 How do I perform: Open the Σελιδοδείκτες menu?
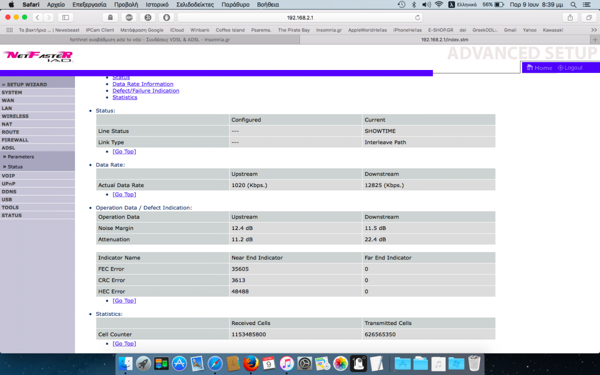(195, 4)
